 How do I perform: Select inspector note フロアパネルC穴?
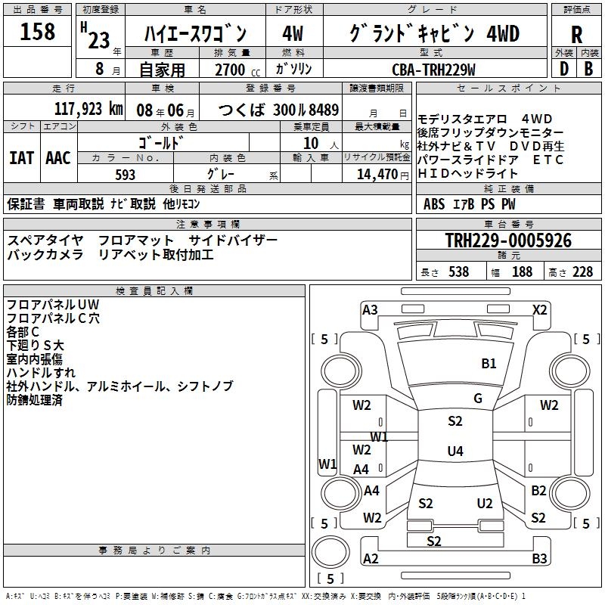[53, 318]
